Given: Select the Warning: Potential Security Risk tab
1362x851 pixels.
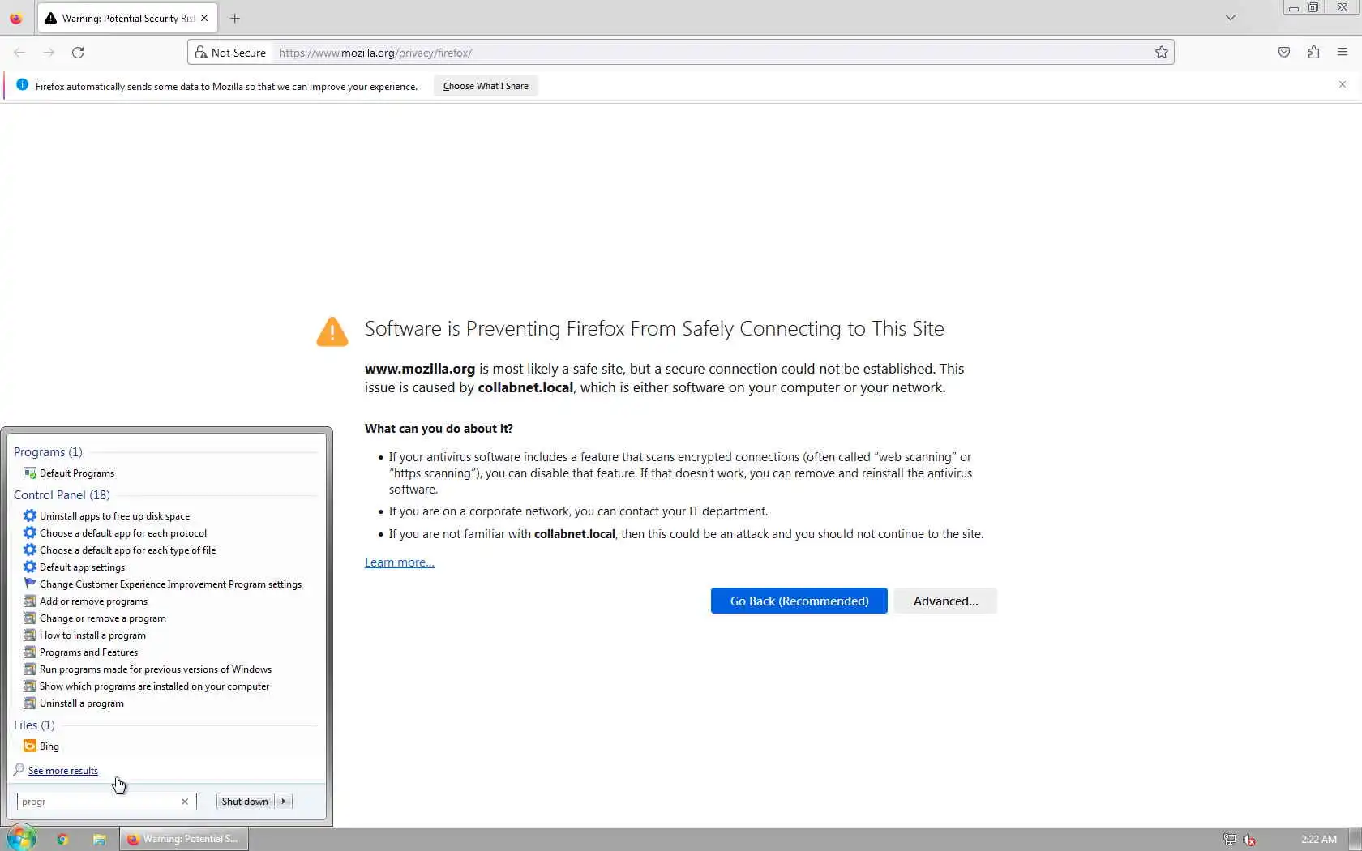Looking at the screenshot, I should coord(126,18).
